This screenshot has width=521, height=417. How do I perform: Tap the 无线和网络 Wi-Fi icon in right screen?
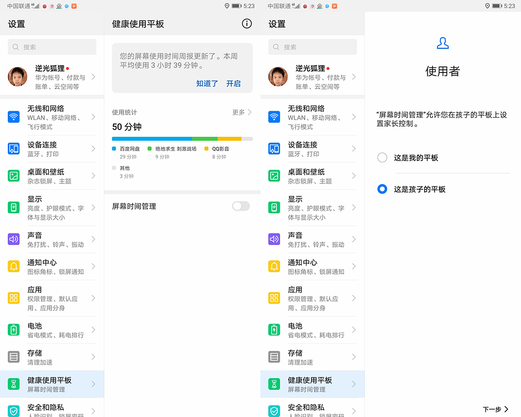(x=274, y=117)
